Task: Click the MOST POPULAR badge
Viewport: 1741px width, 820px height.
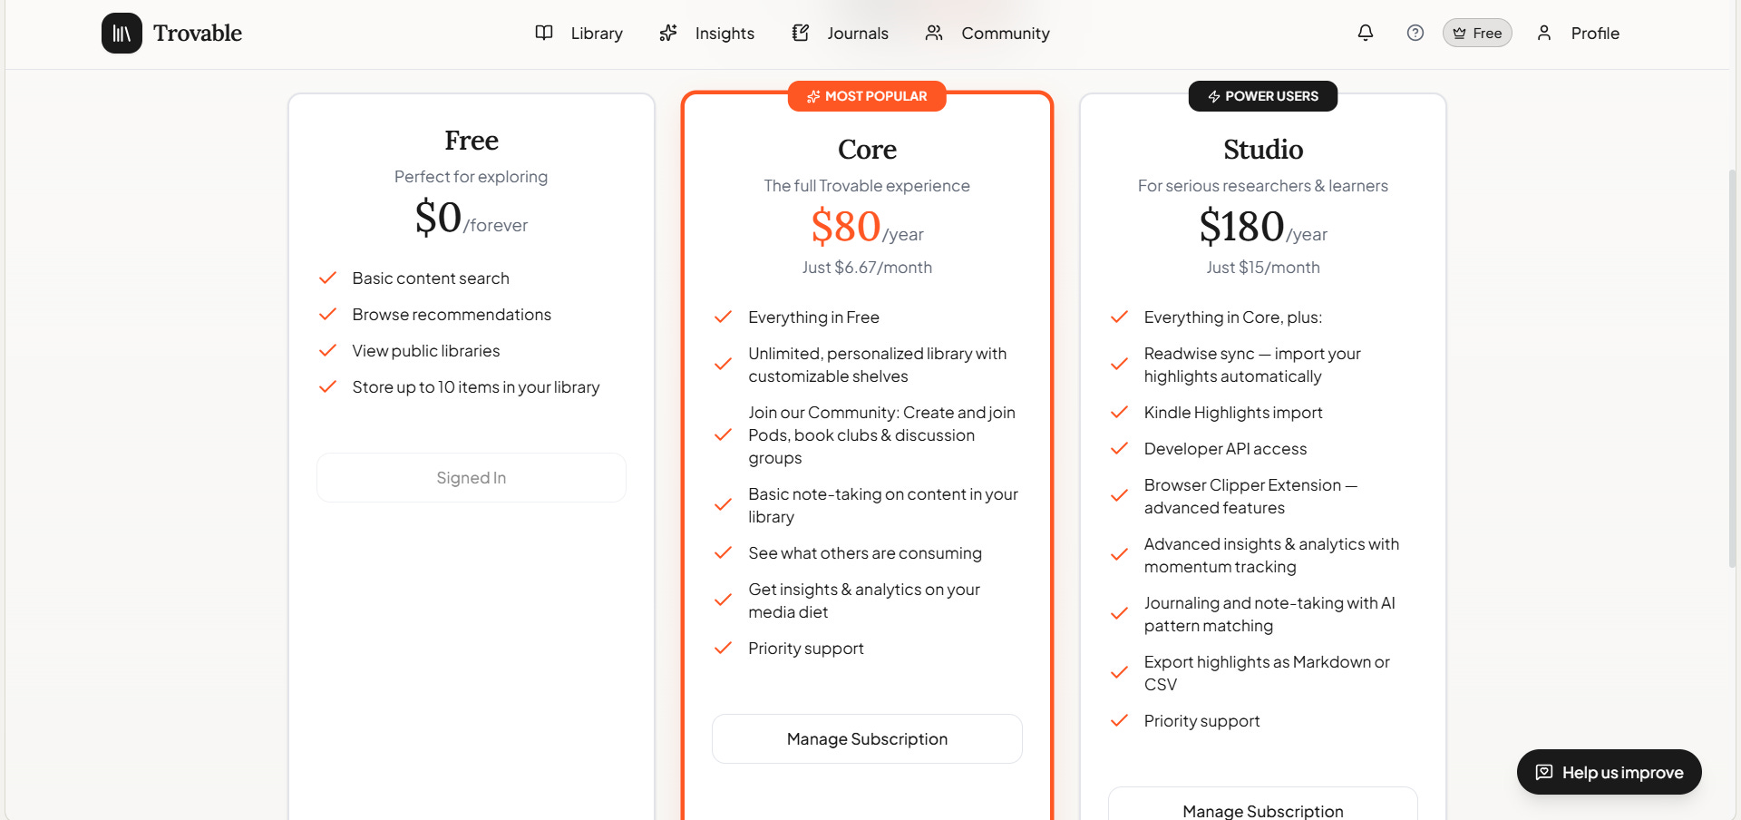Action: (867, 96)
